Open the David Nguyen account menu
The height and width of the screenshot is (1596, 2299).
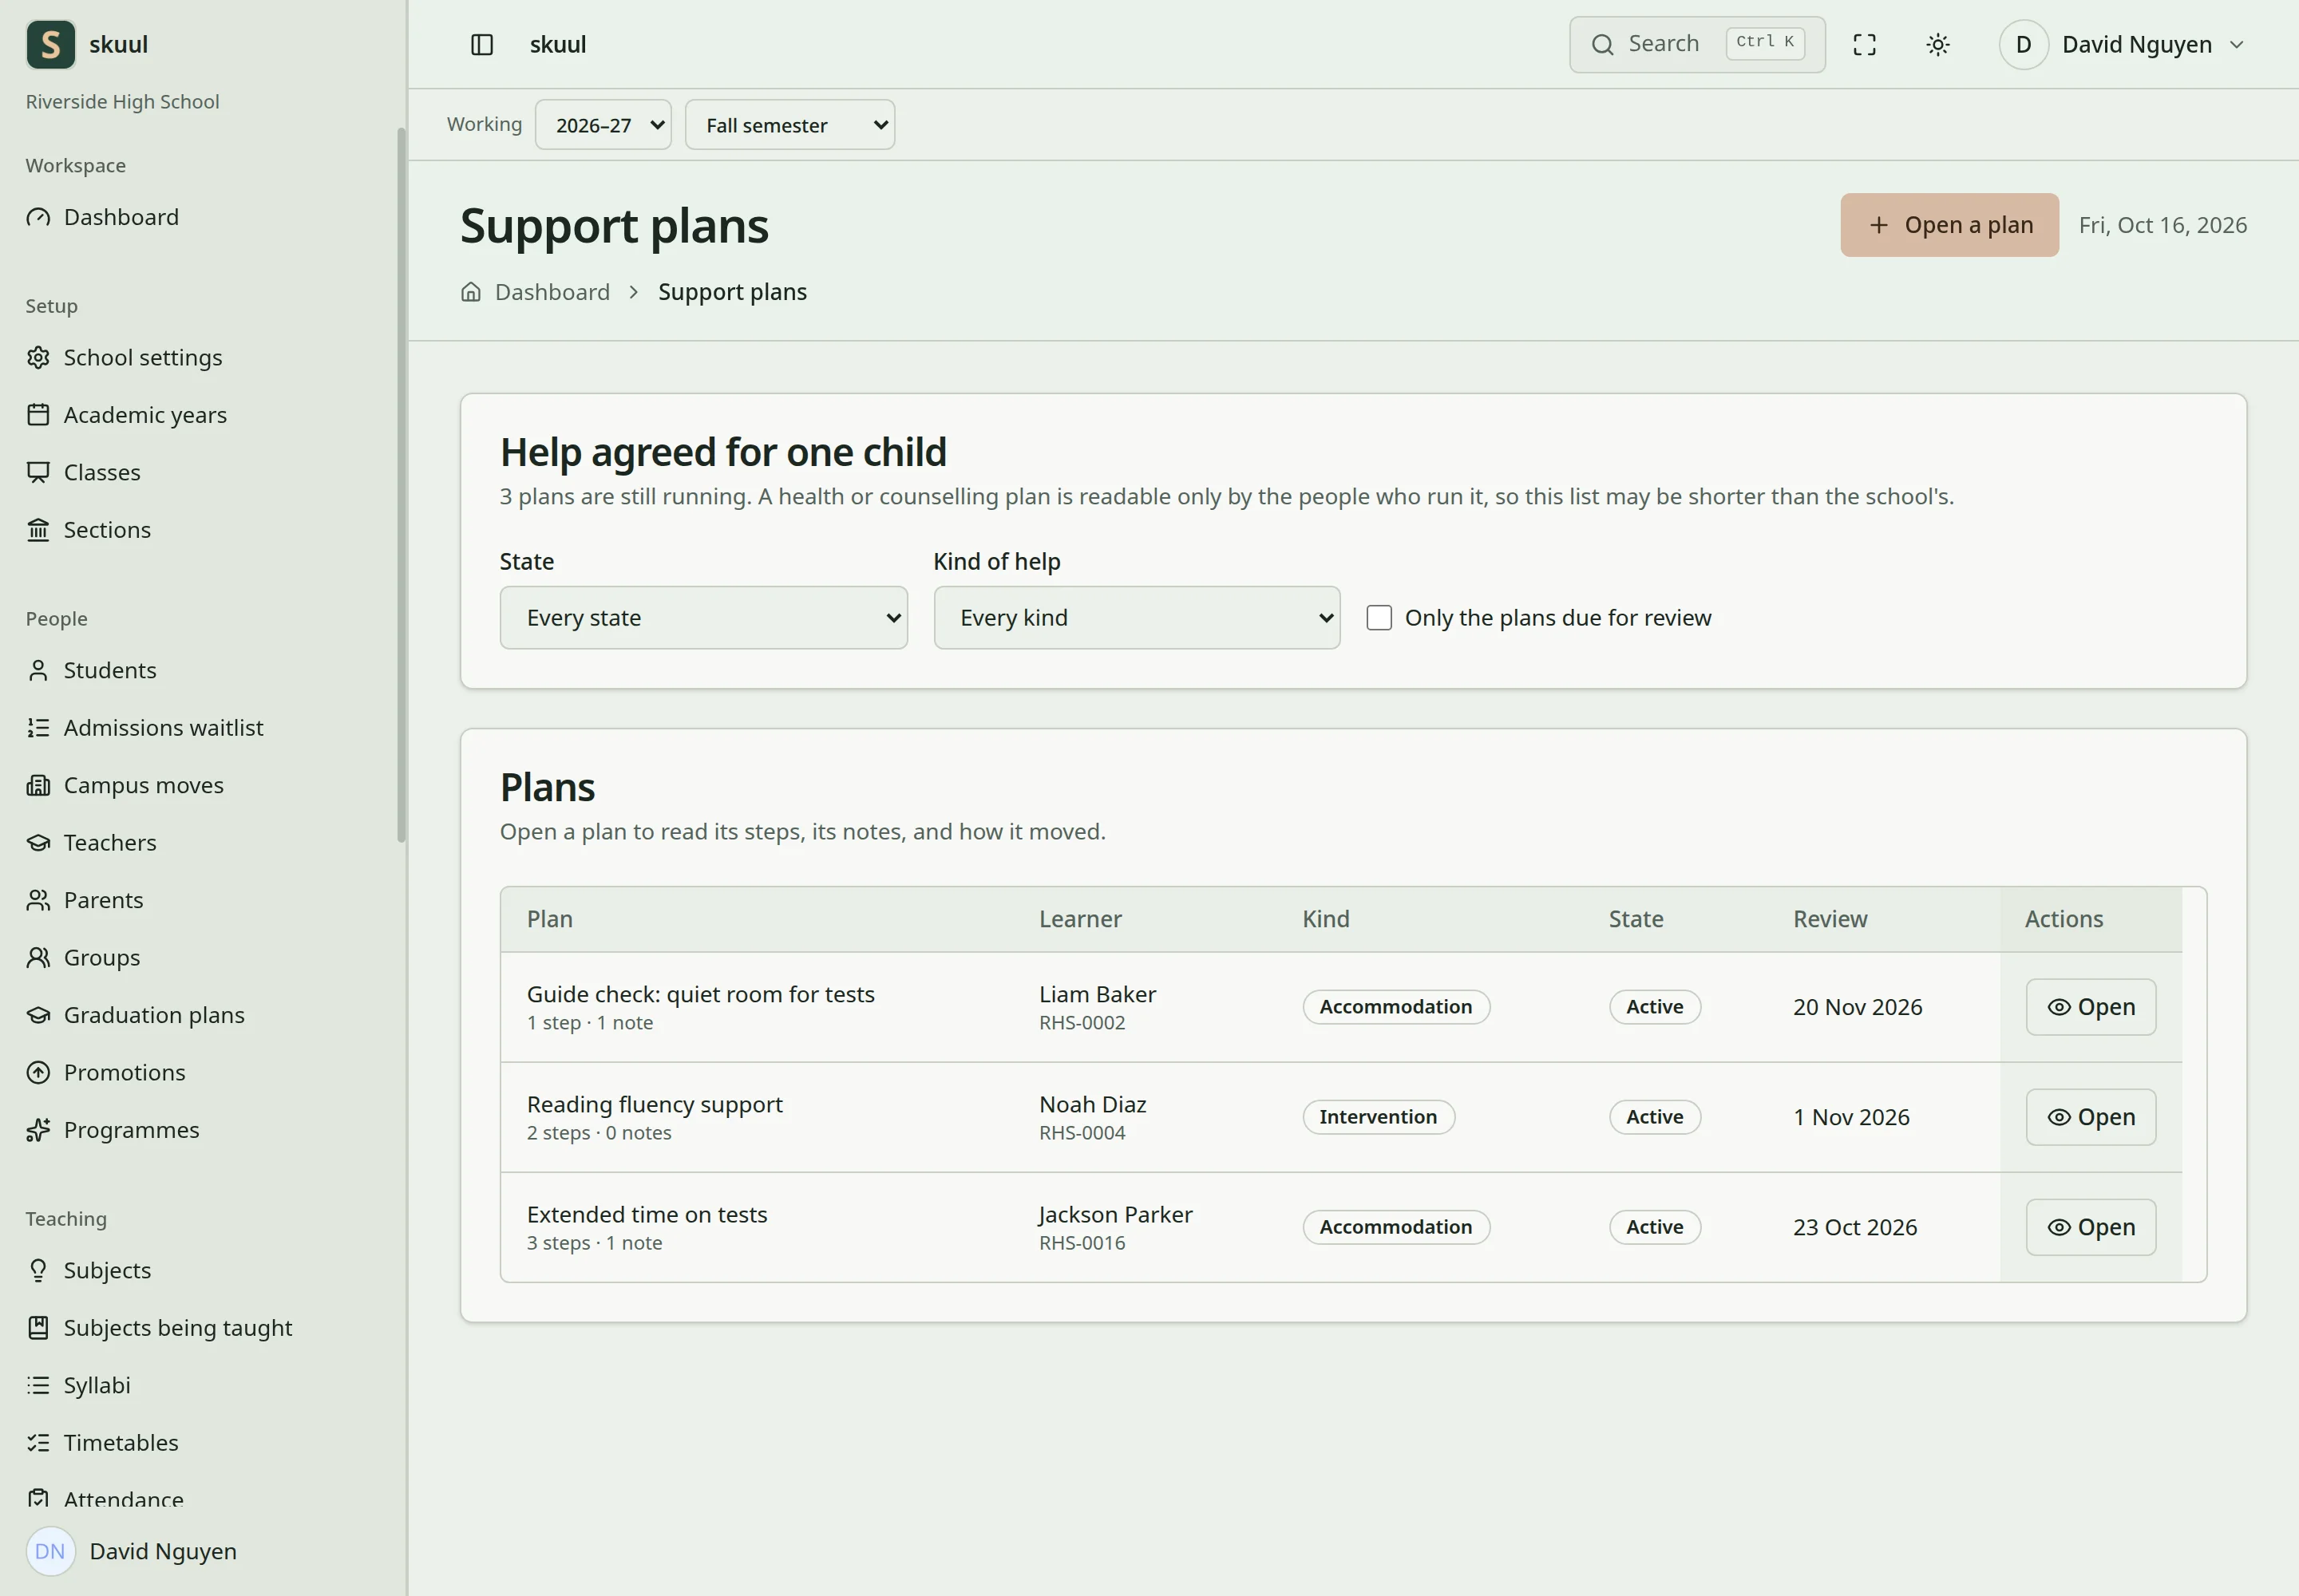click(x=2123, y=45)
